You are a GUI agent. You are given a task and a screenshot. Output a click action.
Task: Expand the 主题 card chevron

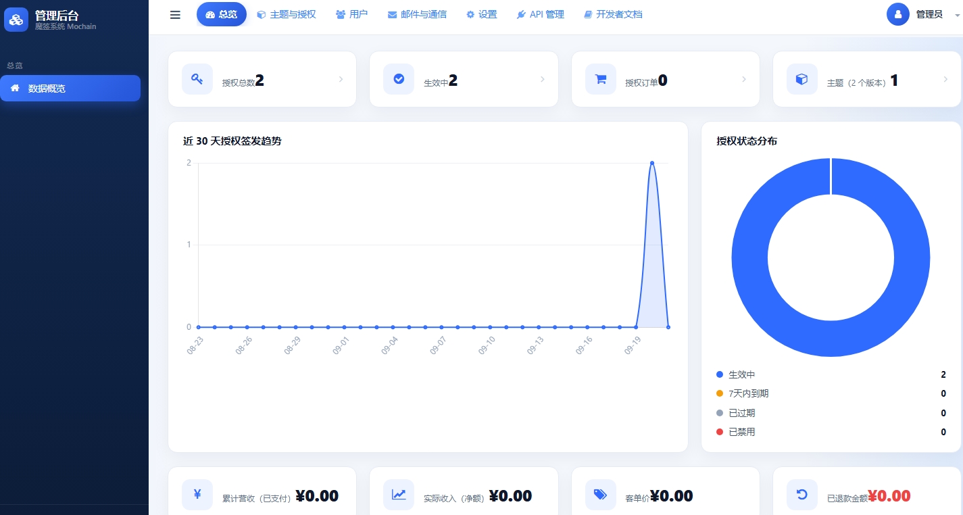pyautogui.click(x=945, y=79)
